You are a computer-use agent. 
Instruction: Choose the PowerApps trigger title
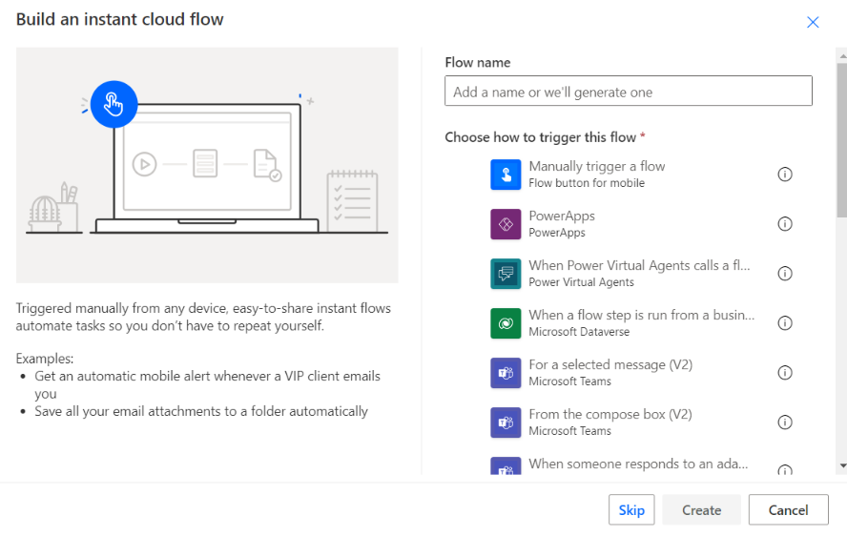click(x=562, y=216)
